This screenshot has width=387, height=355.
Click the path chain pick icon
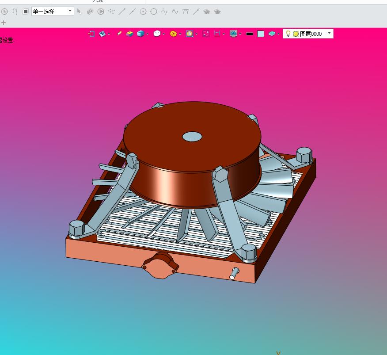(15, 11)
